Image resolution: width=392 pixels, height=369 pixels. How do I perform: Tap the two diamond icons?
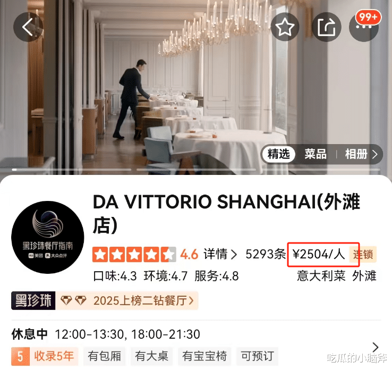click(x=73, y=300)
